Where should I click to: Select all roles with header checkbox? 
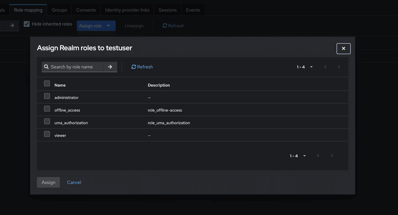pos(47,83)
